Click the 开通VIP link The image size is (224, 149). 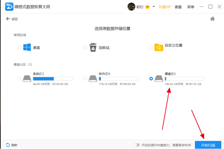tap(164, 7)
